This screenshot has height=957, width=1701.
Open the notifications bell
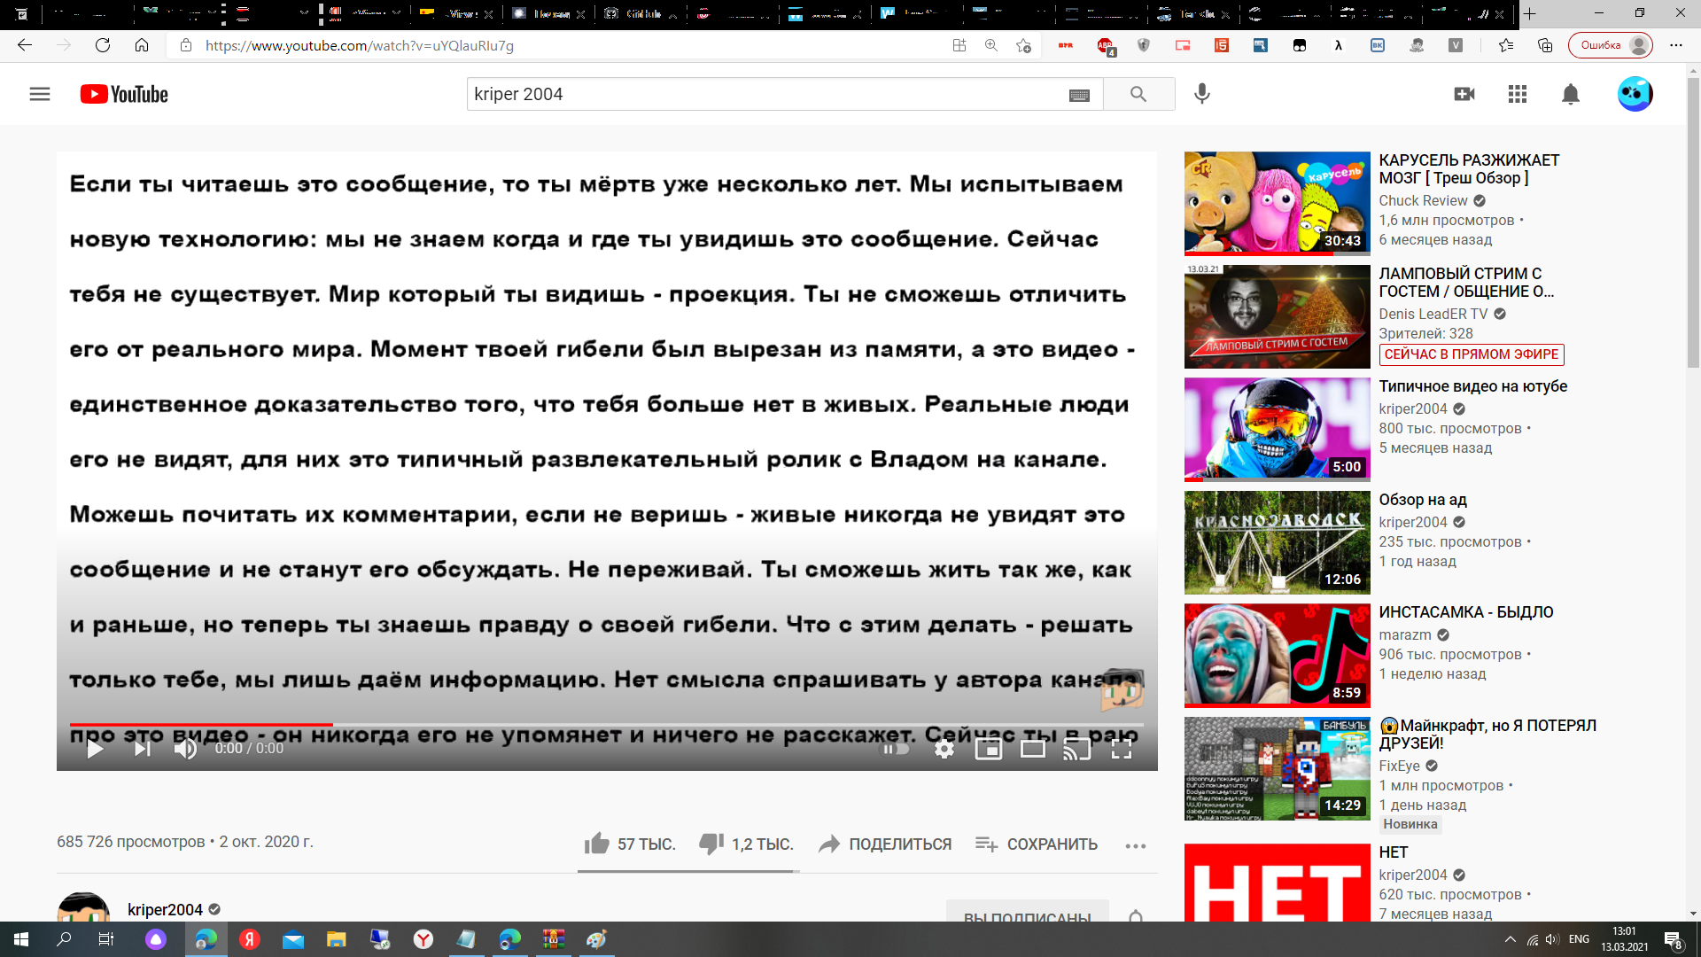click(x=1571, y=94)
